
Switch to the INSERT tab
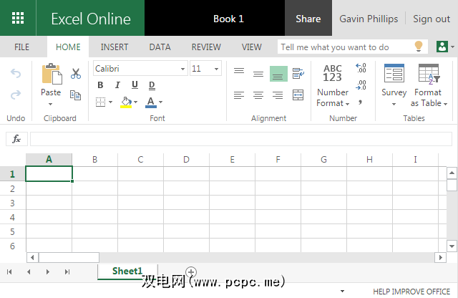tap(114, 47)
